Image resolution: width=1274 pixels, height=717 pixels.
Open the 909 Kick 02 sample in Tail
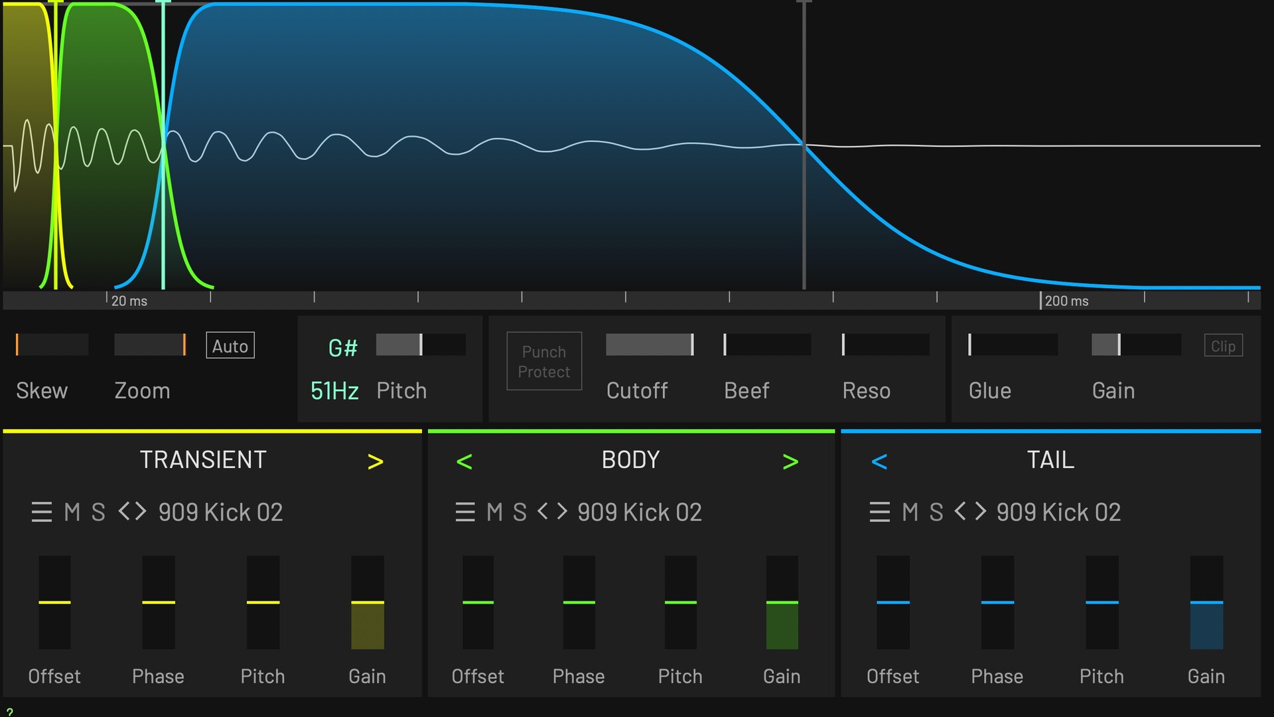click(1058, 513)
